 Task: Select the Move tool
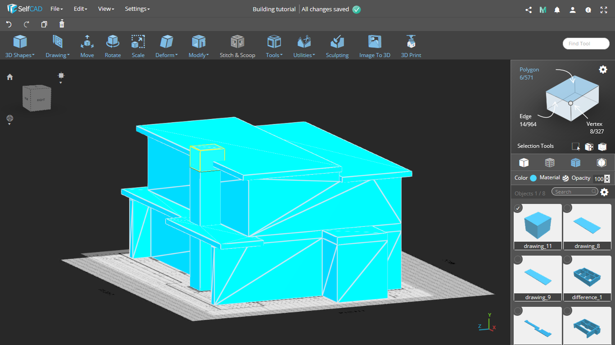tap(87, 47)
